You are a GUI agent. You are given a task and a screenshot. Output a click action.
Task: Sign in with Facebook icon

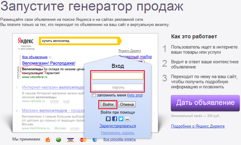point(115,119)
